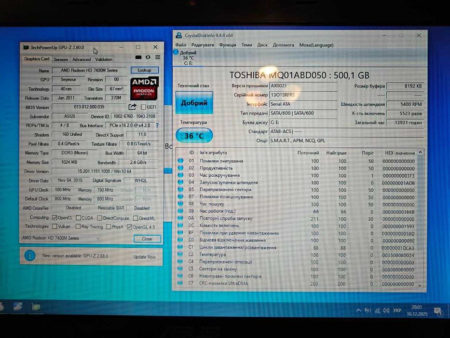The width and height of the screenshot is (450, 338).
Task: Toggle the PhysX checkbox
Action: 109,227
